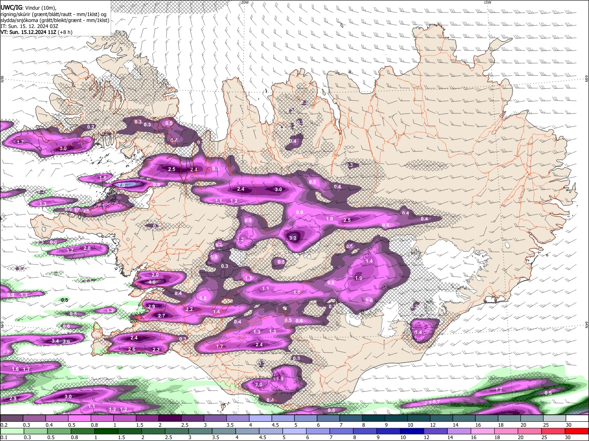Click the '0.1' label under the lower legend row
Screen dimensions: 589x441
click(x=3, y=437)
